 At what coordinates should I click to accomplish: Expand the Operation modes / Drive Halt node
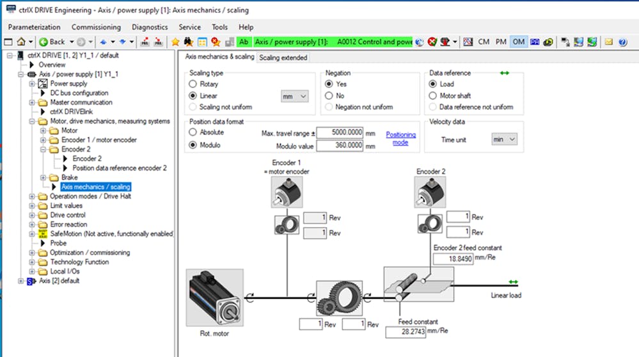[32, 196]
